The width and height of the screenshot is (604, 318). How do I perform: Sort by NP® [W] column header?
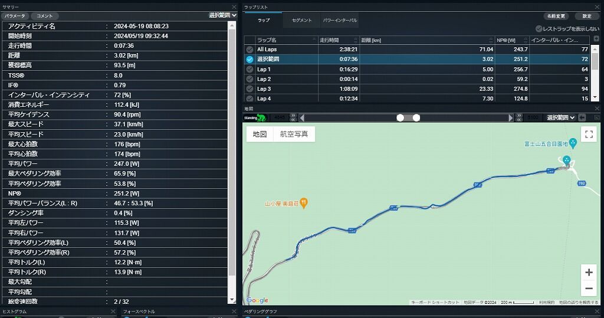pyautogui.click(x=512, y=40)
